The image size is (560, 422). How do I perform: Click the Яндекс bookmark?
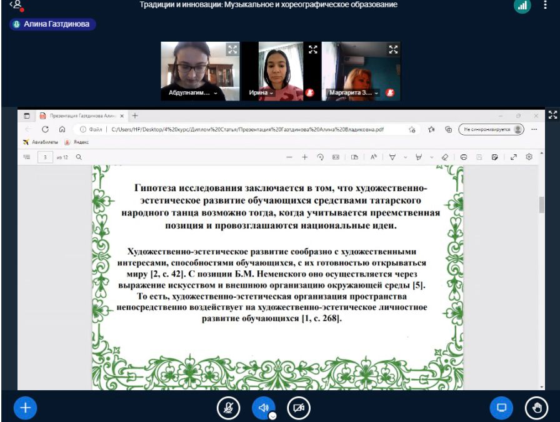(x=77, y=142)
